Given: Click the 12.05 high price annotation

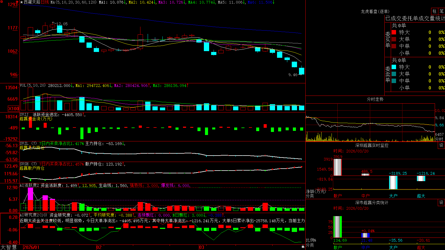Looking at the screenshot, I should tap(62, 24).
